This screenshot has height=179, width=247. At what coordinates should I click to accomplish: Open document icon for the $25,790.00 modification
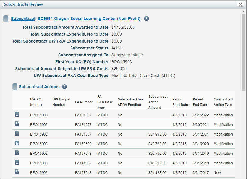17,153
